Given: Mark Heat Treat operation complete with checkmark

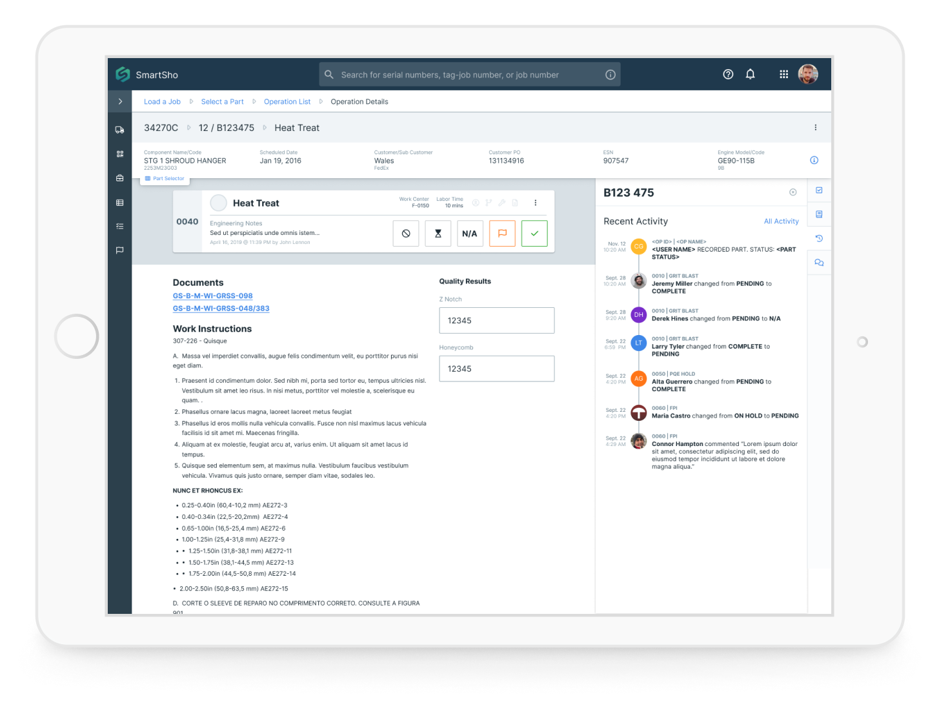Looking at the screenshot, I should 534,234.
